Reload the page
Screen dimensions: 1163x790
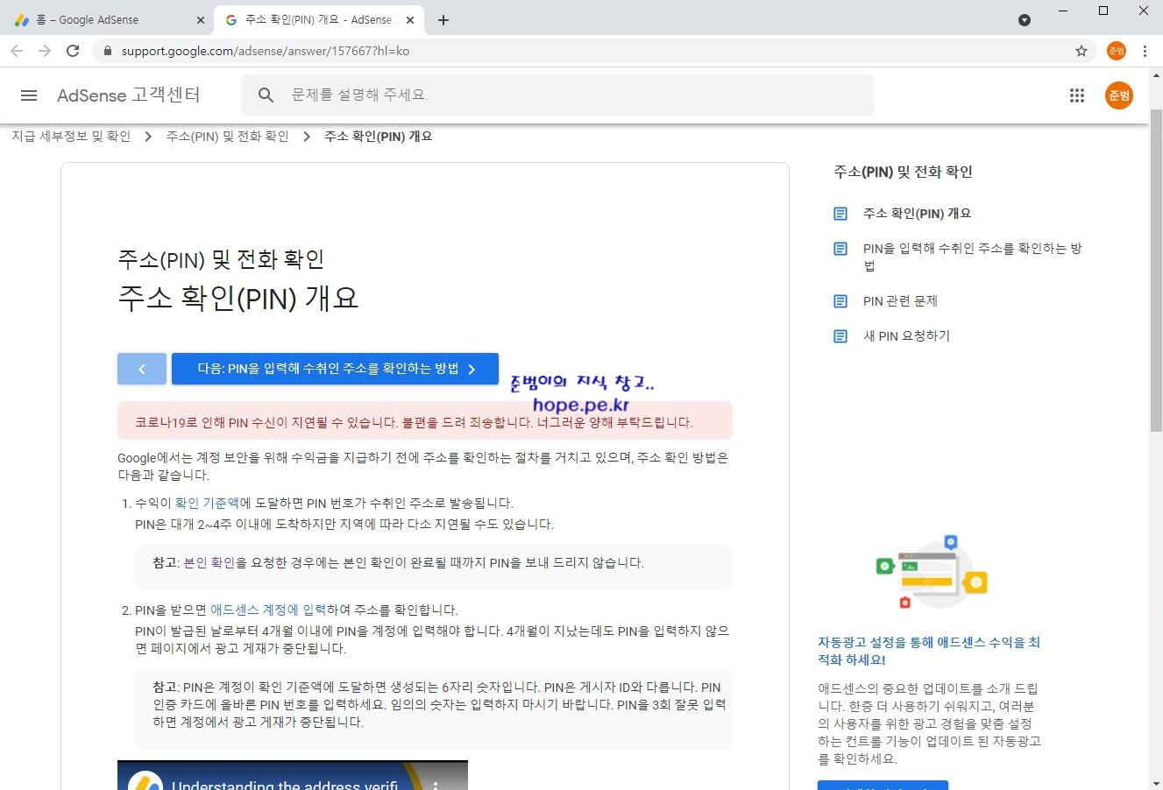point(73,51)
